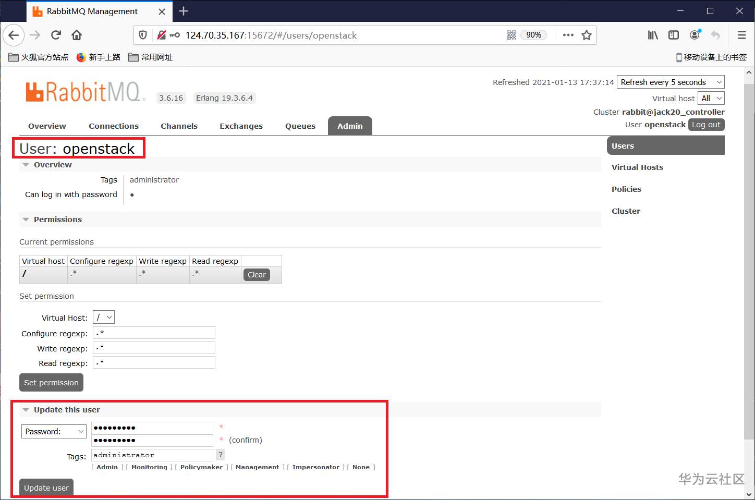This screenshot has height=500, width=755.
Task: Log out of the openstack user
Action: [706, 125]
